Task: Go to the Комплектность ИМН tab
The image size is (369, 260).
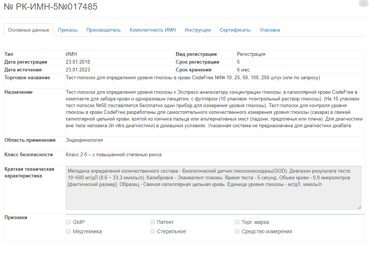Action: 153,30
